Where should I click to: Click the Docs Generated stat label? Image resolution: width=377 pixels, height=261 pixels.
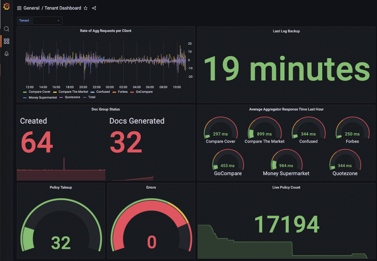coord(137,121)
